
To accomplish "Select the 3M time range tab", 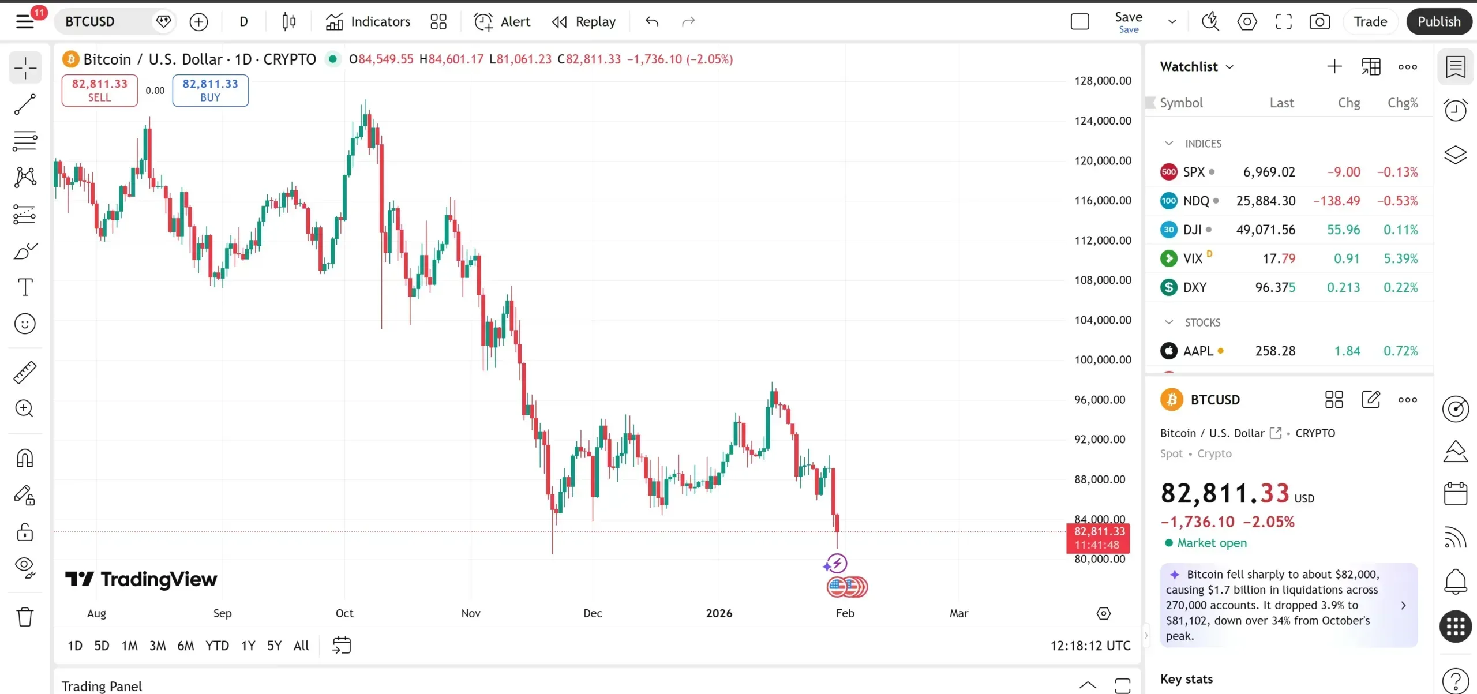I will coord(158,646).
